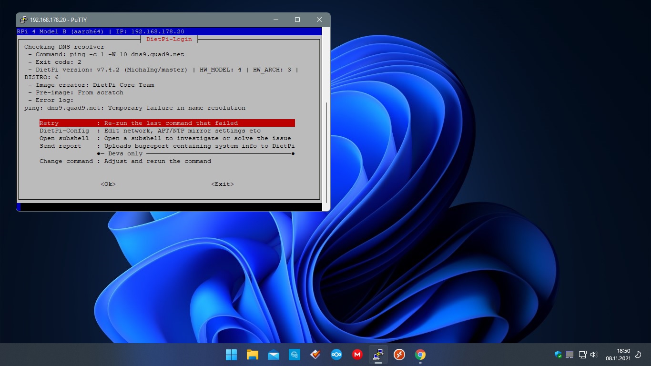Click the 'Pre-image: From scratch' line

coord(76,92)
